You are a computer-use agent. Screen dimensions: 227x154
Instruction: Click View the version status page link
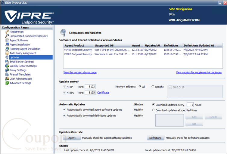80,72
